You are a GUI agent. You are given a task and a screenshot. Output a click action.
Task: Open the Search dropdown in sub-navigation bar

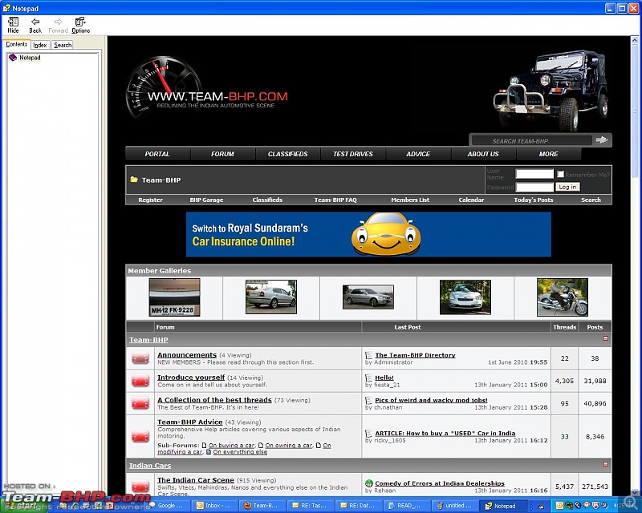tap(591, 200)
